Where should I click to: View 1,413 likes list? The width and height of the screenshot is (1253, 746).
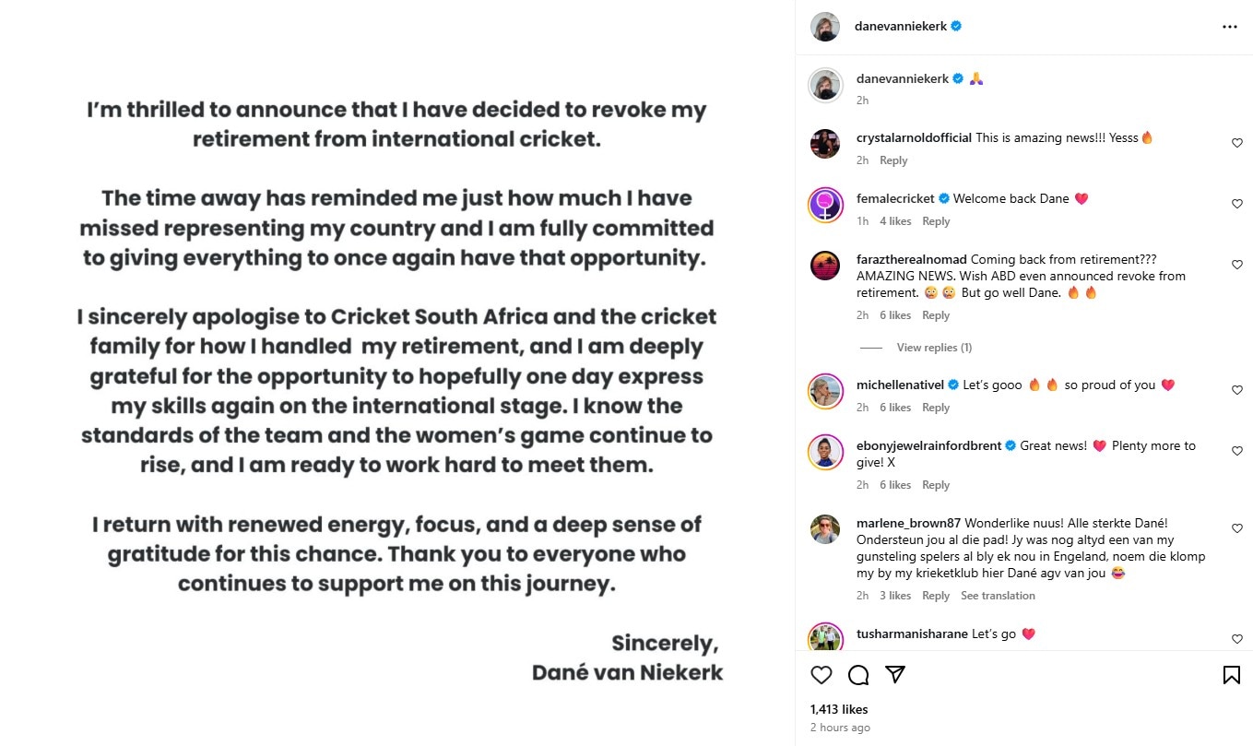839,709
